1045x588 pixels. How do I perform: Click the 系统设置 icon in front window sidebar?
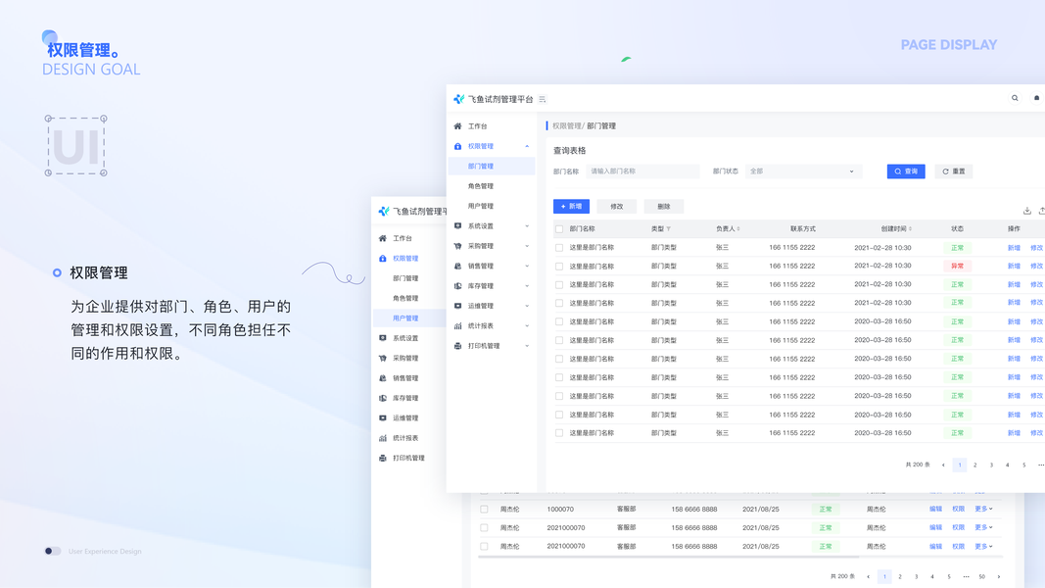click(457, 226)
